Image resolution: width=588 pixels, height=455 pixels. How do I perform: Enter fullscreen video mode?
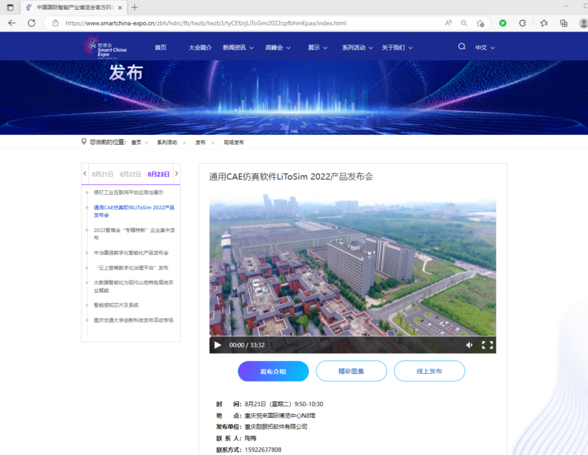487,345
